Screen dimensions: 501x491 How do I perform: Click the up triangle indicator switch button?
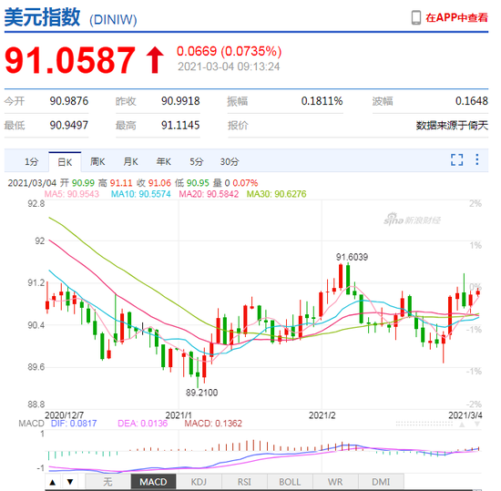pyautogui.click(x=53, y=482)
